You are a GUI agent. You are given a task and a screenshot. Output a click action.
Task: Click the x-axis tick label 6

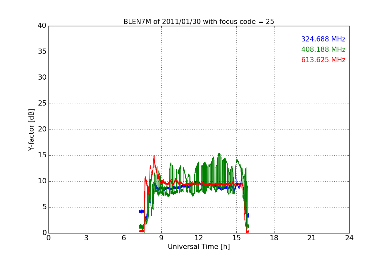click(x=124, y=238)
